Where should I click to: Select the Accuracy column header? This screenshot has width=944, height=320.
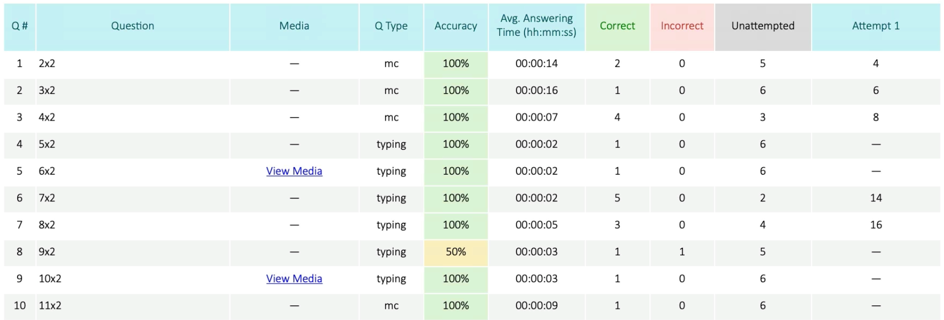click(455, 26)
